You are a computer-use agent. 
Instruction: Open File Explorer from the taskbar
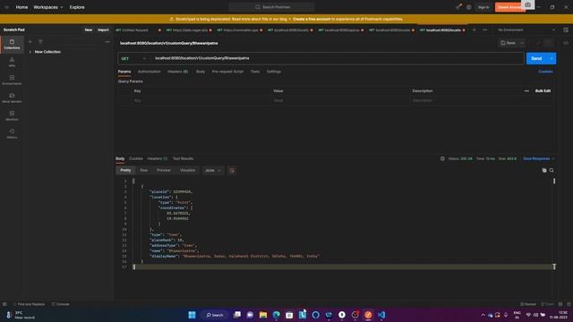(x=263, y=315)
